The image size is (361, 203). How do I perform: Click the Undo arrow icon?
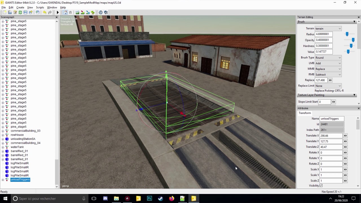pos(45,12)
